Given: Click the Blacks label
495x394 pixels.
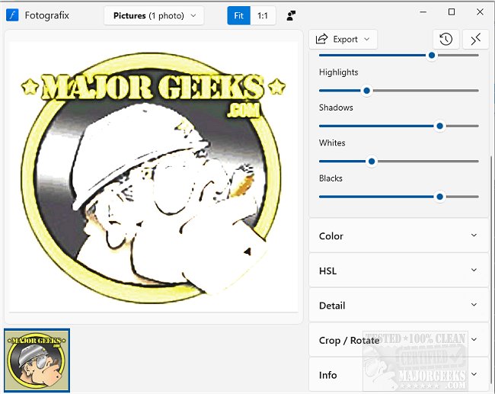Looking at the screenshot, I should coord(331,178).
